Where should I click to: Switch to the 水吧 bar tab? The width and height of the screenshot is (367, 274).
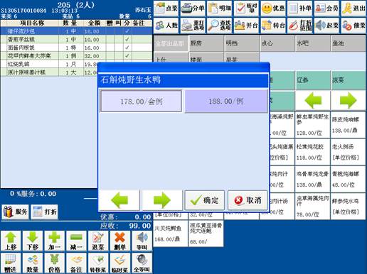(x=312, y=43)
